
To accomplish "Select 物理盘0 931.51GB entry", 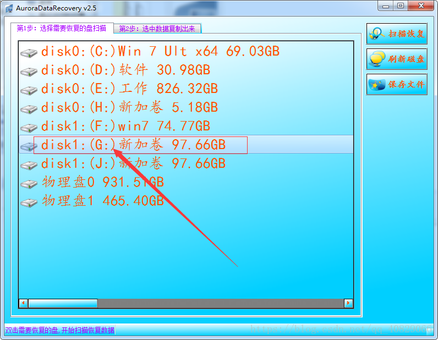I will tap(103, 182).
